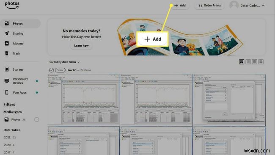Open last thumbnail in the second row
The width and height of the screenshot is (275, 155).
(229, 141)
